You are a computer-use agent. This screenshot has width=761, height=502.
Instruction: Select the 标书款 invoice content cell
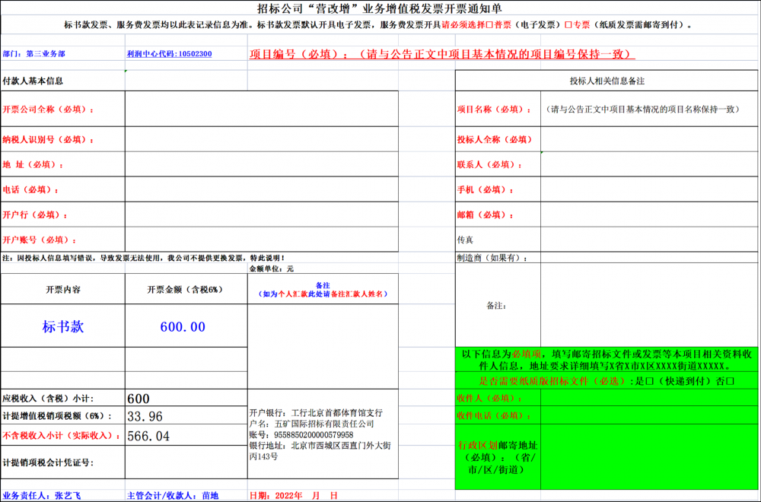[x=62, y=326]
